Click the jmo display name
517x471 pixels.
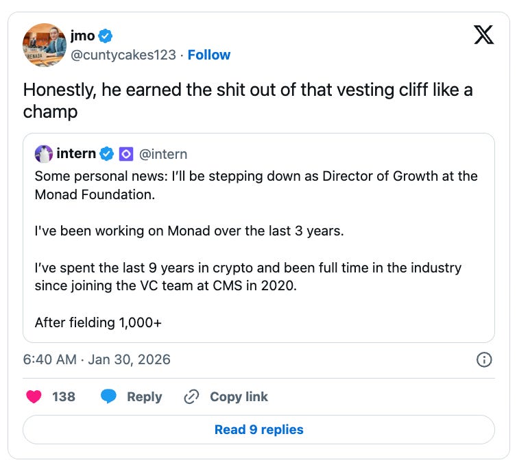(x=82, y=36)
